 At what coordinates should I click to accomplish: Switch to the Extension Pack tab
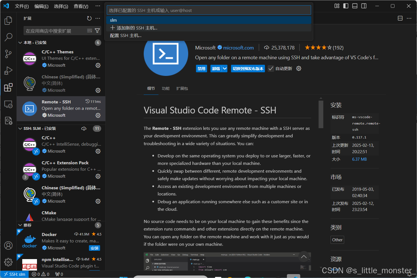182,88
